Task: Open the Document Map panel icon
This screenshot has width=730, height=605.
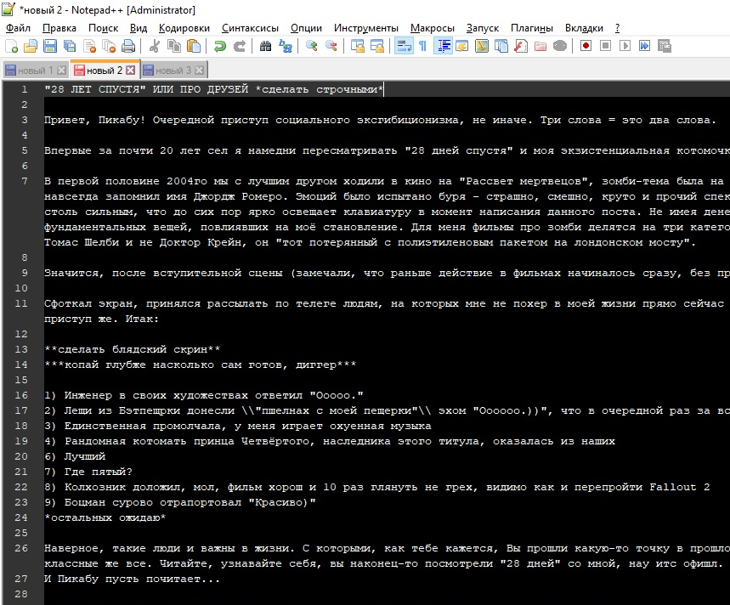Action: tap(481, 46)
